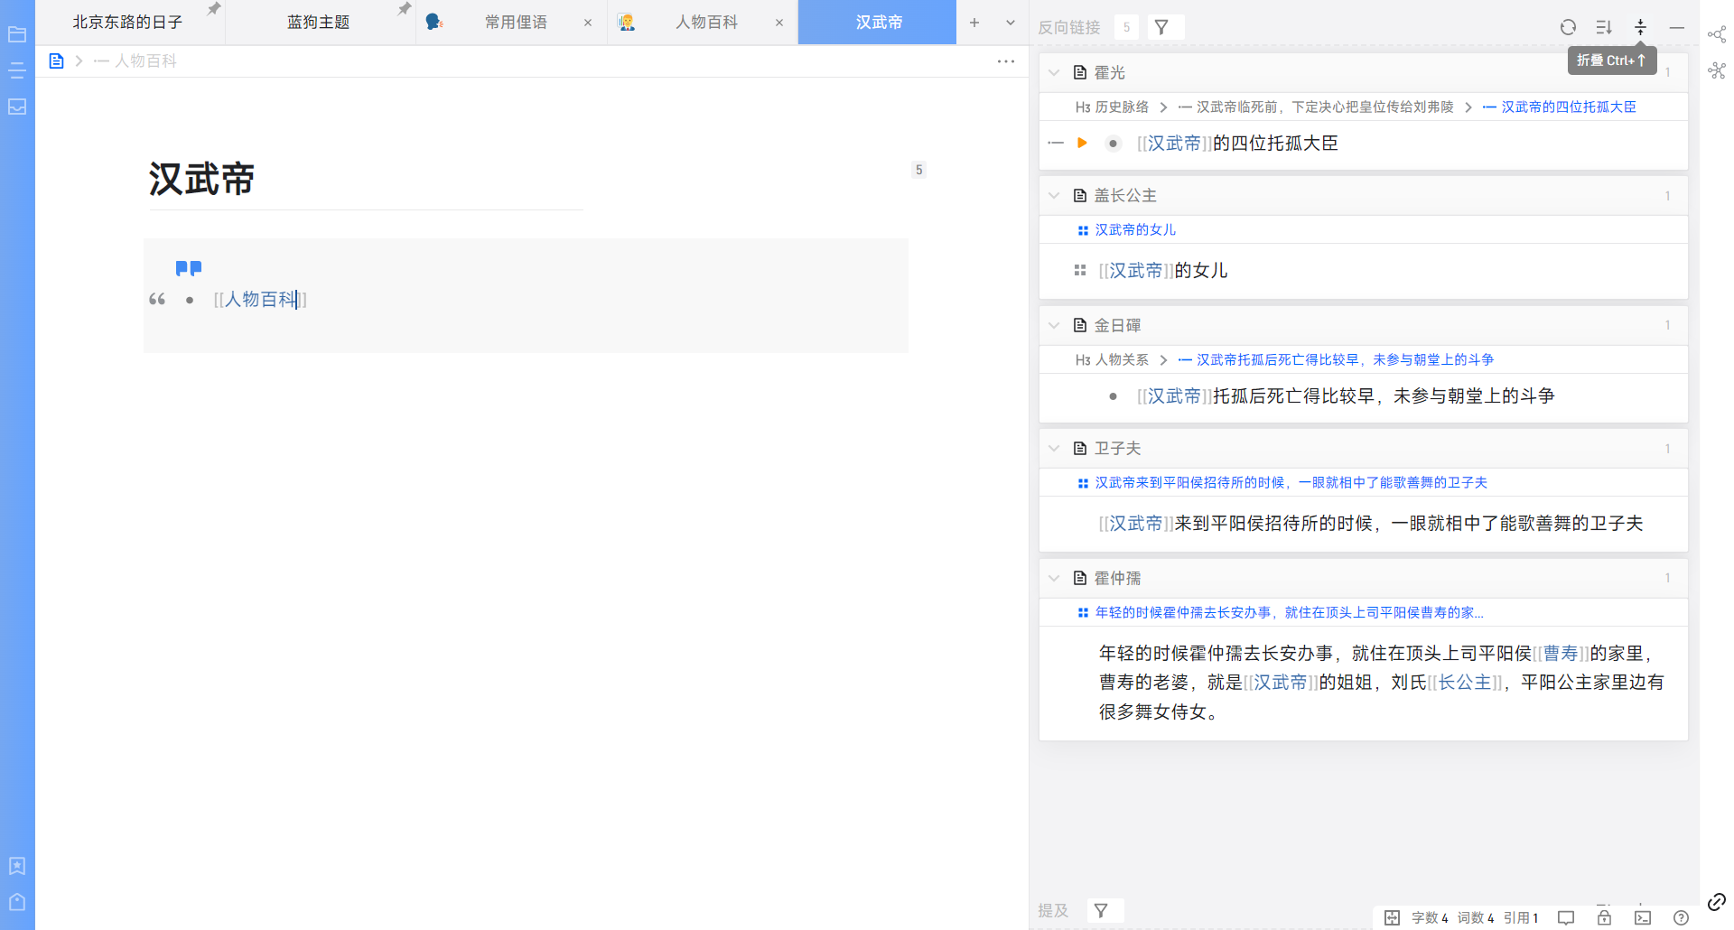Open the outline panel in left sidebar
This screenshot has width=1734, height=930.
tap(17, 70)
